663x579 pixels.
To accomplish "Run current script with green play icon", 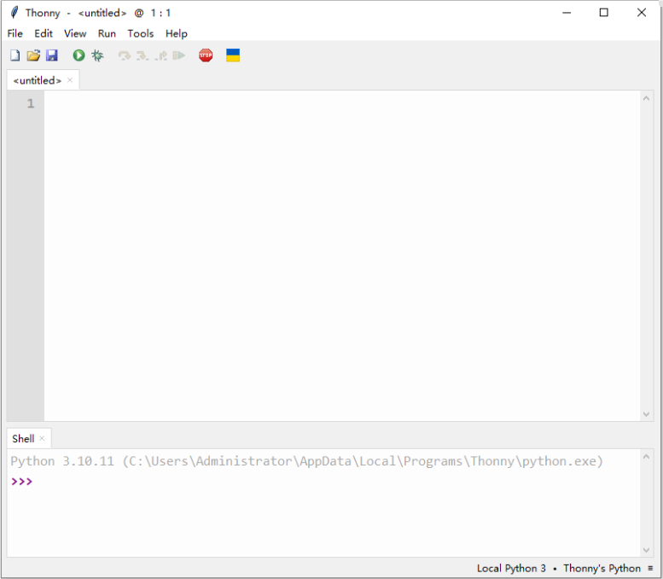I will point(79,56).
